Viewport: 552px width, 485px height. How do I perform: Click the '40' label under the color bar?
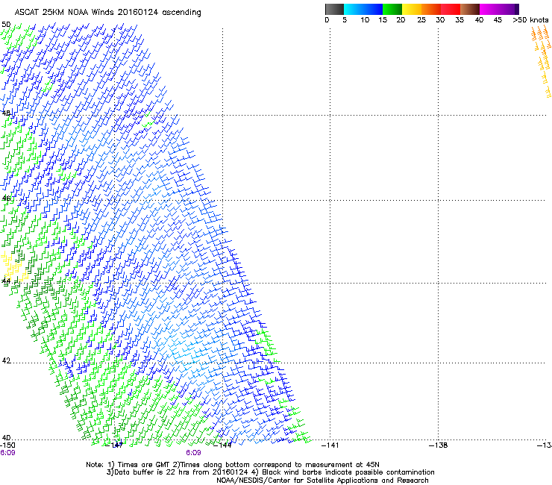tap(479, 20)
